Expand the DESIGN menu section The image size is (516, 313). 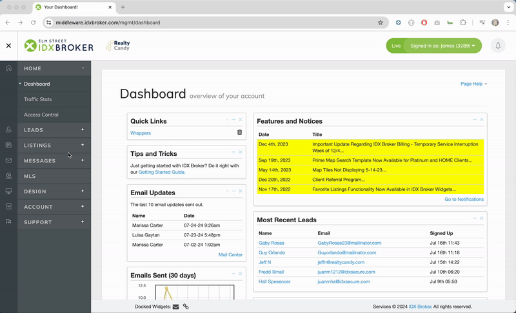pyautogui.click(x=83, y=191)
